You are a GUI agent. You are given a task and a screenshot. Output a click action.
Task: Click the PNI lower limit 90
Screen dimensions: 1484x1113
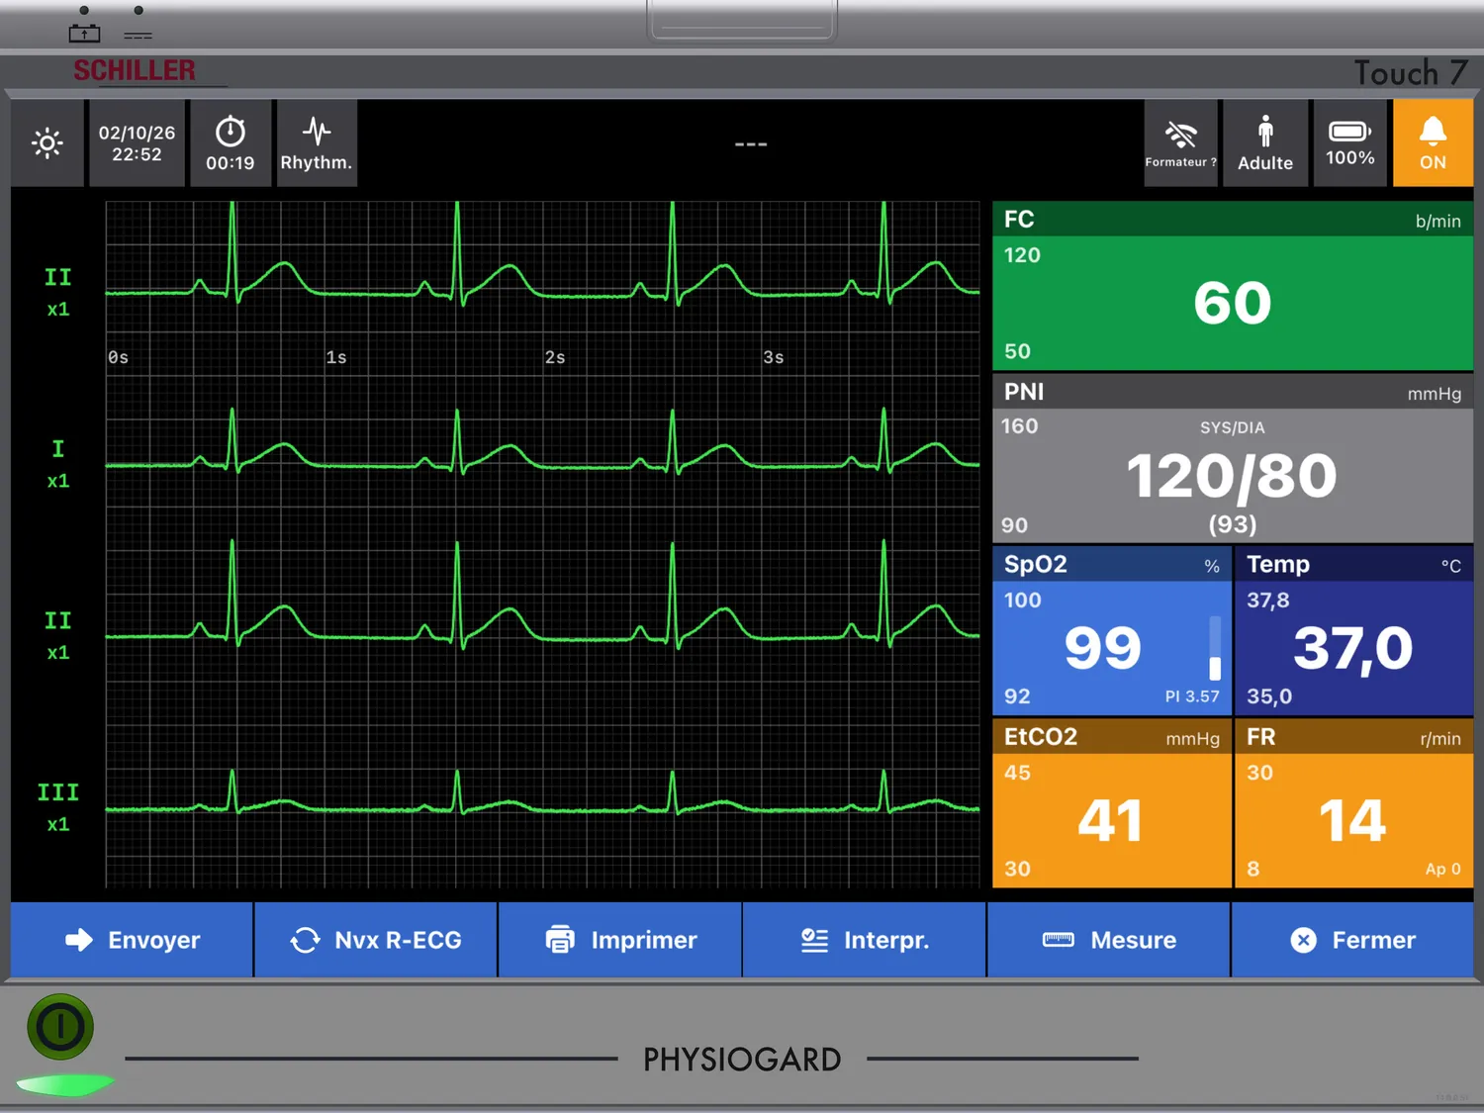[x=1014, y=525]
